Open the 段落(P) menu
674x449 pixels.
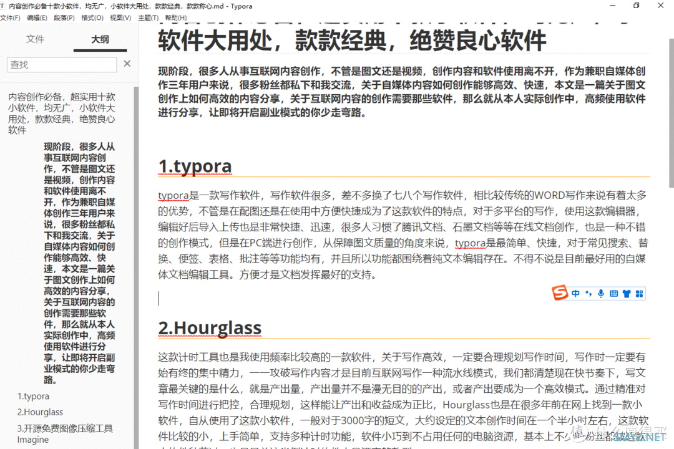coord(64,17)
